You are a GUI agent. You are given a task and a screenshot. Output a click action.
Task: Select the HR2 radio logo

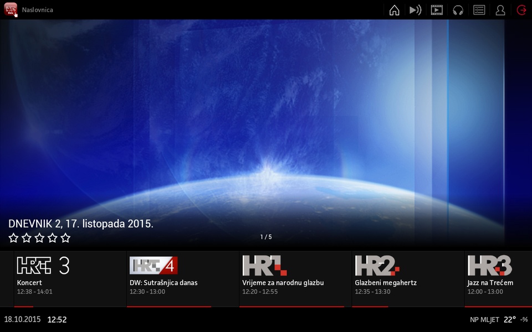pos(377,265)
